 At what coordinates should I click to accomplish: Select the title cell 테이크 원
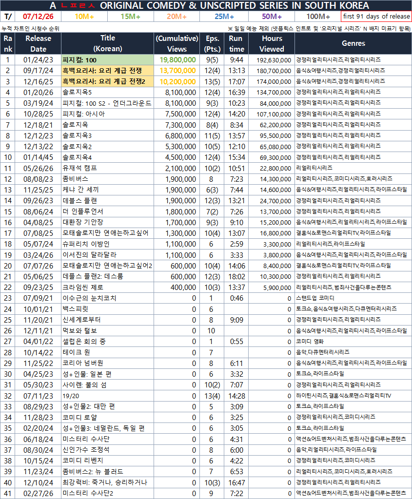click(x=107, y=353)
